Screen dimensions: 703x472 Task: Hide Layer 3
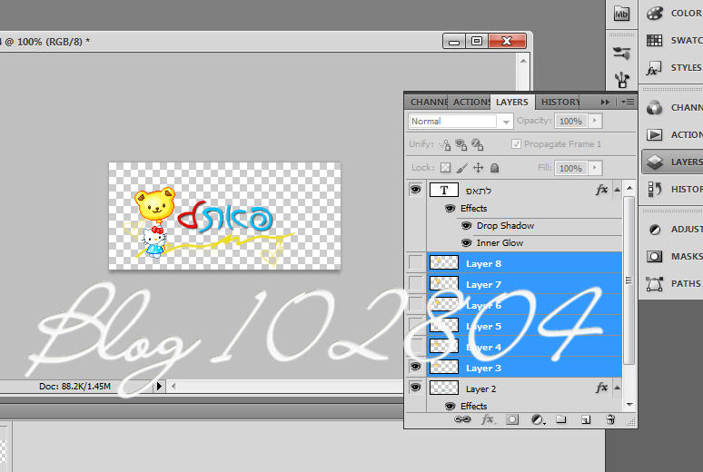coord(416,367)
